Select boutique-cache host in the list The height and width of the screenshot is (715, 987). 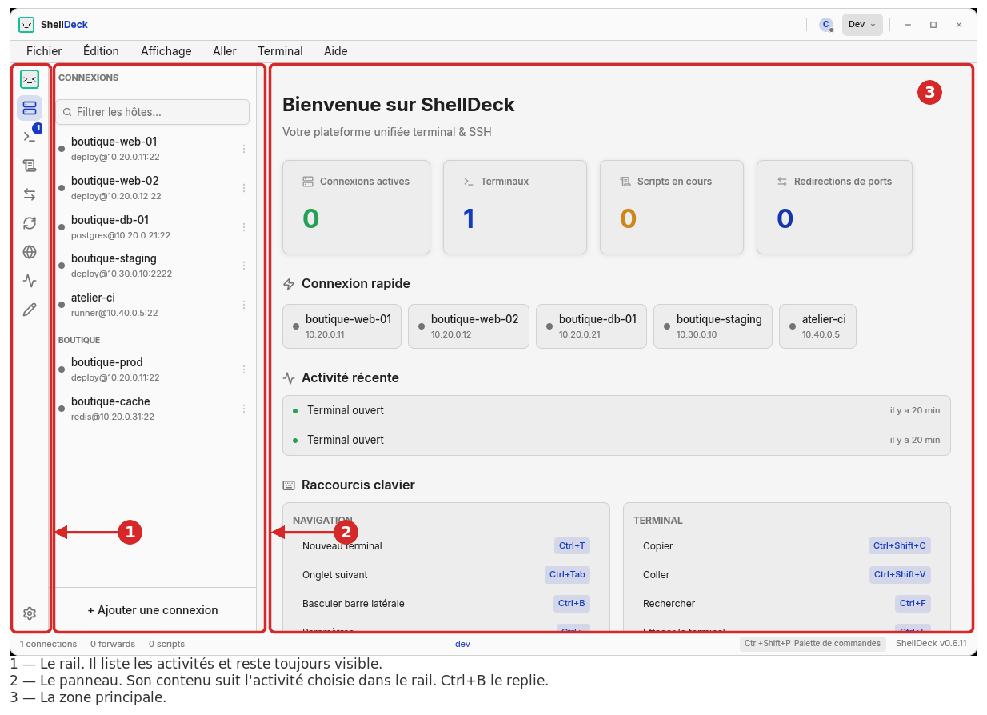point(152,409)
